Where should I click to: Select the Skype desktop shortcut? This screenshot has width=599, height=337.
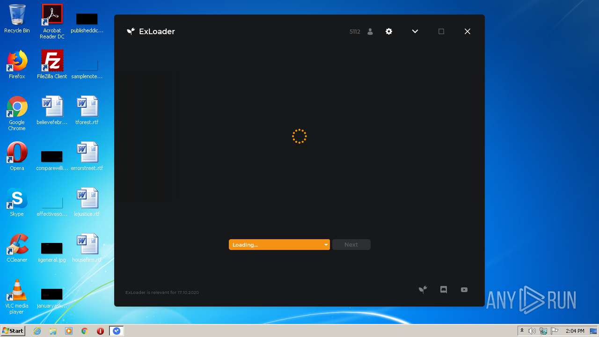coord(17,202)
